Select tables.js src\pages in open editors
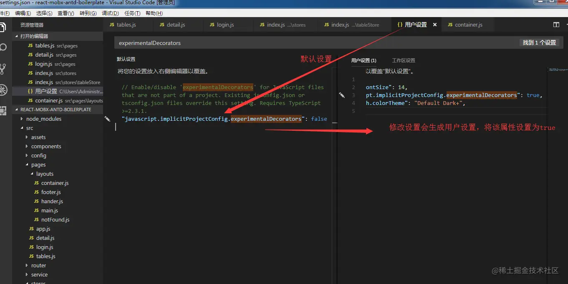This screenshot has width=568, height=284. 58,46
